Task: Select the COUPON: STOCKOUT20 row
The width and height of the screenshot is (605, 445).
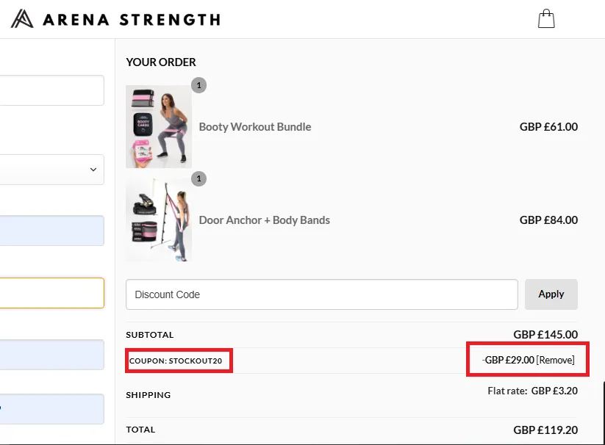Action: click(179, 360)
